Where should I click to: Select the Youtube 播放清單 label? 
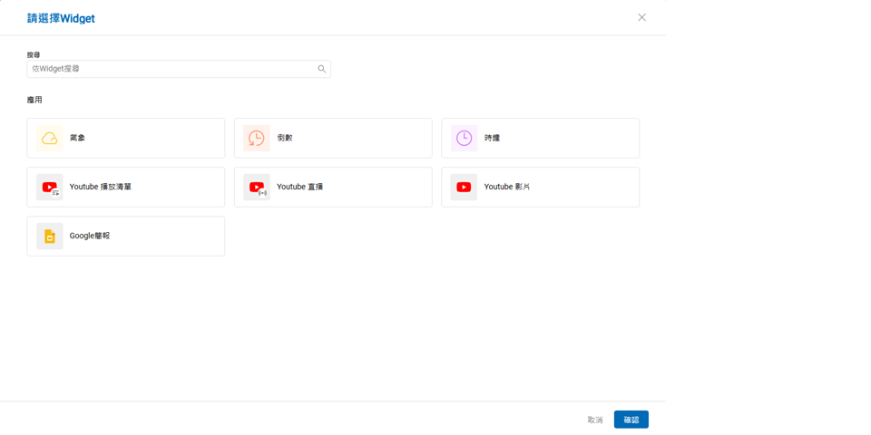coord(100,188)
